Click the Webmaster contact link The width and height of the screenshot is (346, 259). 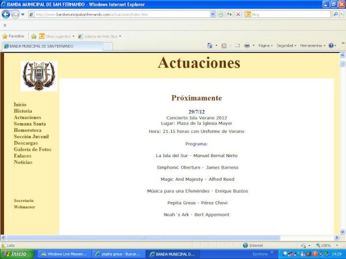tap(24, 207)
